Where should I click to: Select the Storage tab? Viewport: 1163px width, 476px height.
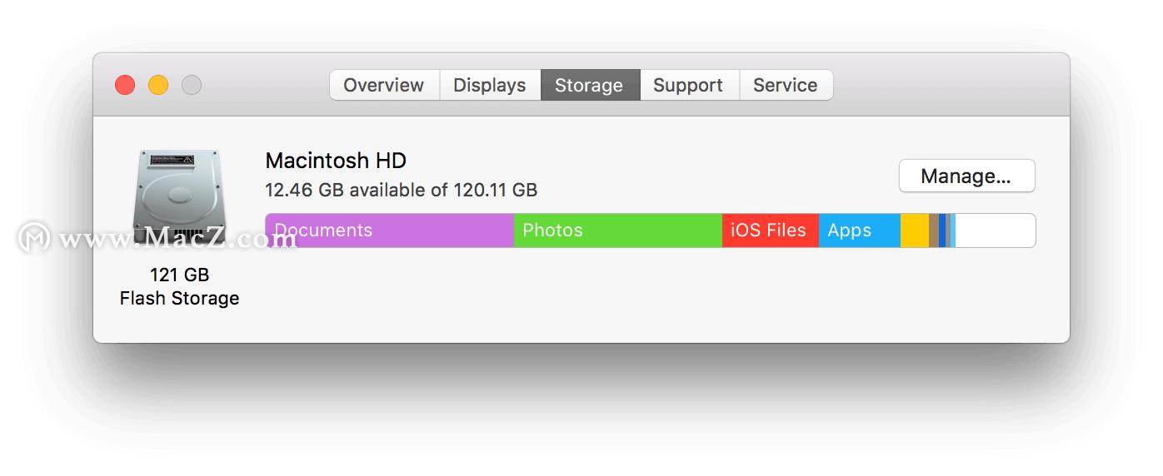click(x=589, y=85)
